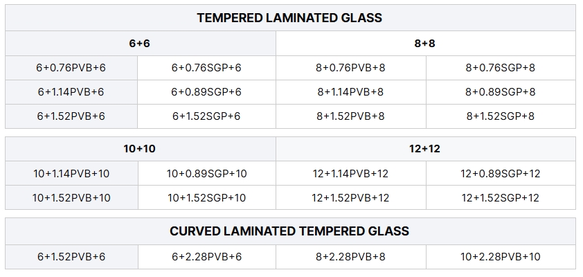Select the 12+1.14PVB+12 cell
The height and width of the screenshot is (277, 583).
[350, 173]
